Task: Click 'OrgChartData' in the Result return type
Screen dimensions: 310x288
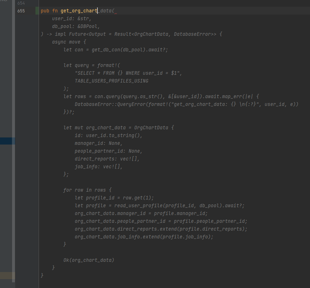Action: pos(151,34)
